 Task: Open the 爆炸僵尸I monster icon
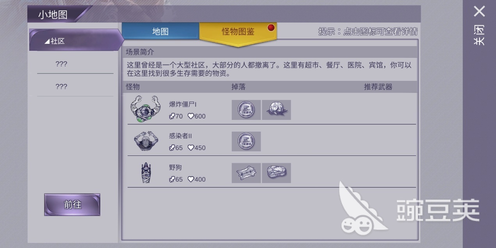pyautogui.click(x=143, y=108)
